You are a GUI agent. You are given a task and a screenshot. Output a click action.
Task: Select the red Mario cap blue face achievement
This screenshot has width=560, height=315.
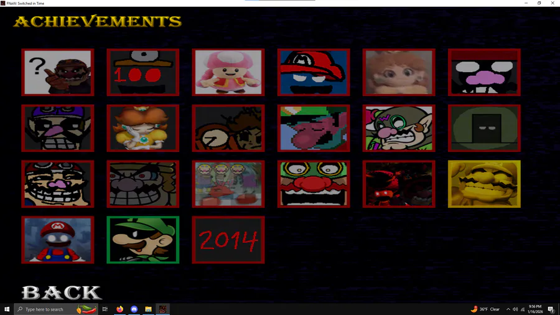pyautogui.click(x=314, y=72)
